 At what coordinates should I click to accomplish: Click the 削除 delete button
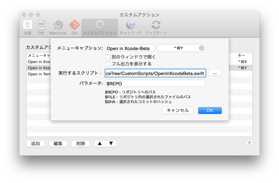click(x=80, y=144)
